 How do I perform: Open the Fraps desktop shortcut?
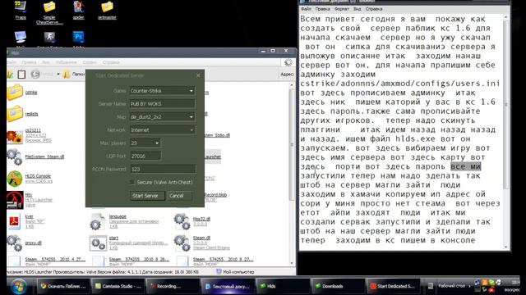[21, 10]
